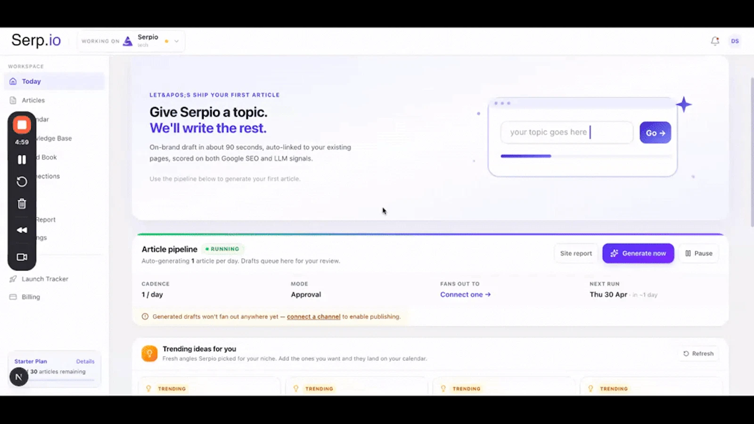Screen dimensions: 754x424
Task: Click the Starter Plan Details link
Action: coord(85,361)
